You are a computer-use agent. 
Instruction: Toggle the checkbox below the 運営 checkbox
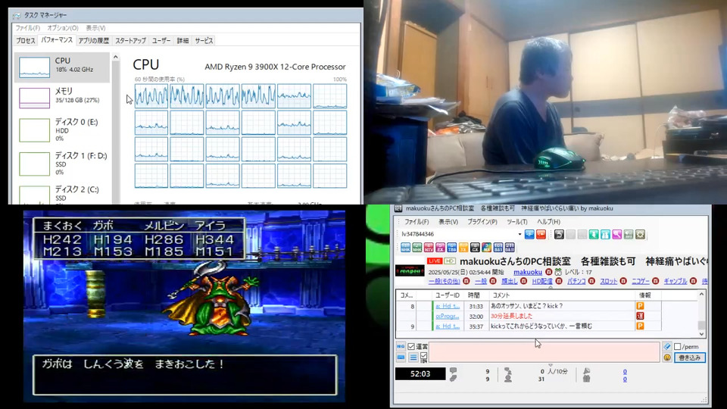[424, 356]
